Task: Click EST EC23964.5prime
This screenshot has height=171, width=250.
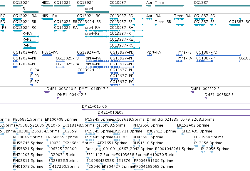Action: pos(209,137)
